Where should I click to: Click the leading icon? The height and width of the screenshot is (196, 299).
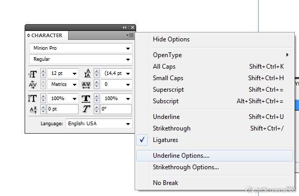(x=87, y=73)
